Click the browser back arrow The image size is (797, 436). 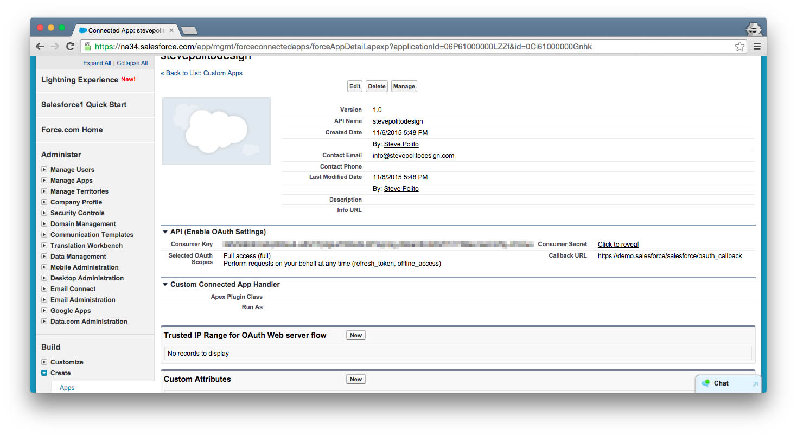coord(40,47)
